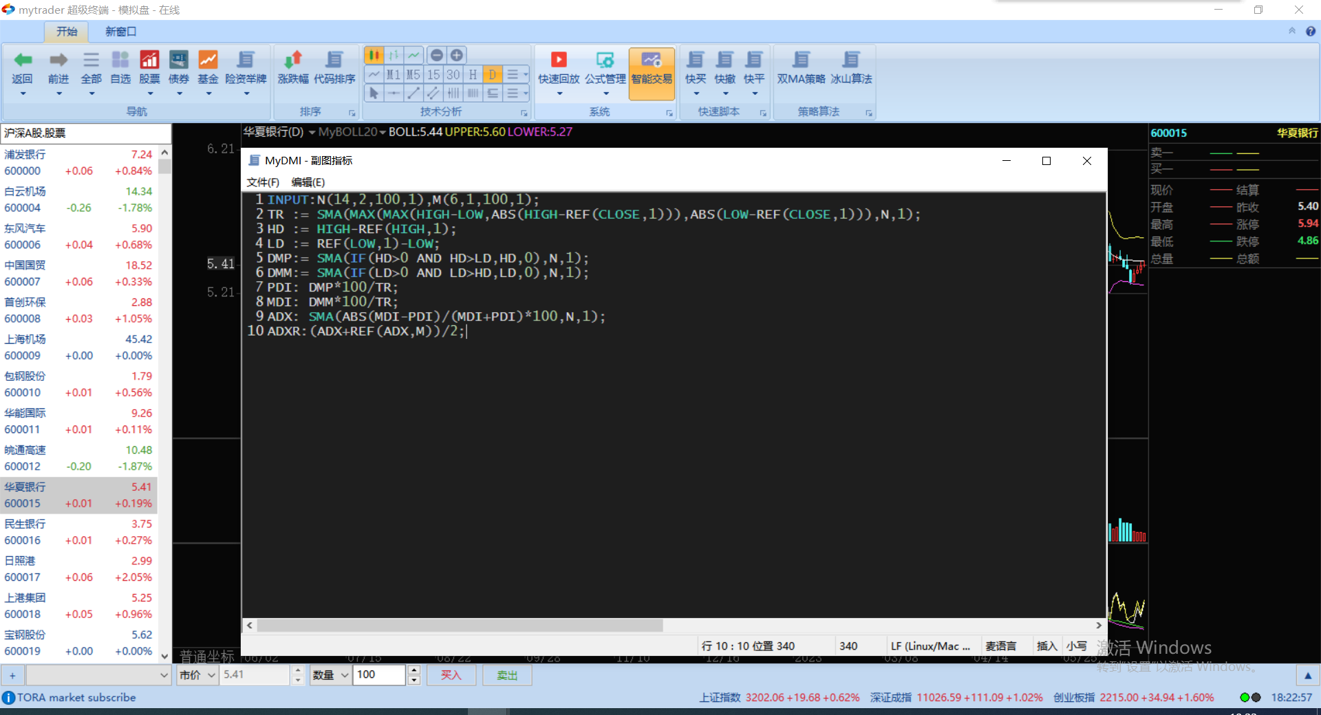1321x715 pixels.
Task: Open 市价 order type dropdown
Action: click(197, 675)
